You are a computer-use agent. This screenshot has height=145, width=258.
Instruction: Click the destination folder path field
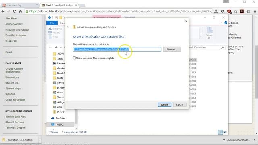tap(117, 49)
